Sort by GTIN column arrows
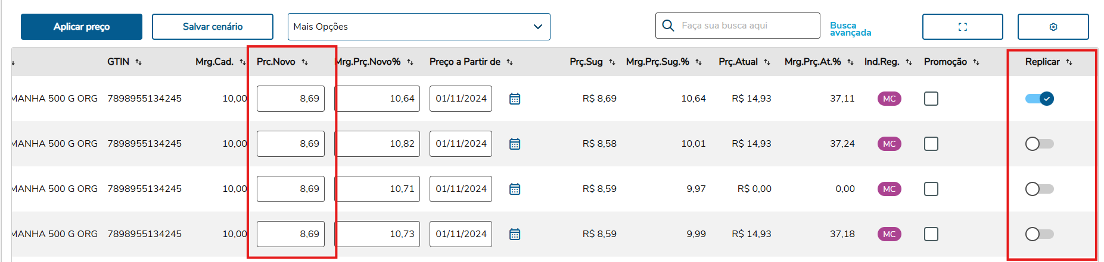The height and width of the screenshot is (262, 1104). (138, 62)
